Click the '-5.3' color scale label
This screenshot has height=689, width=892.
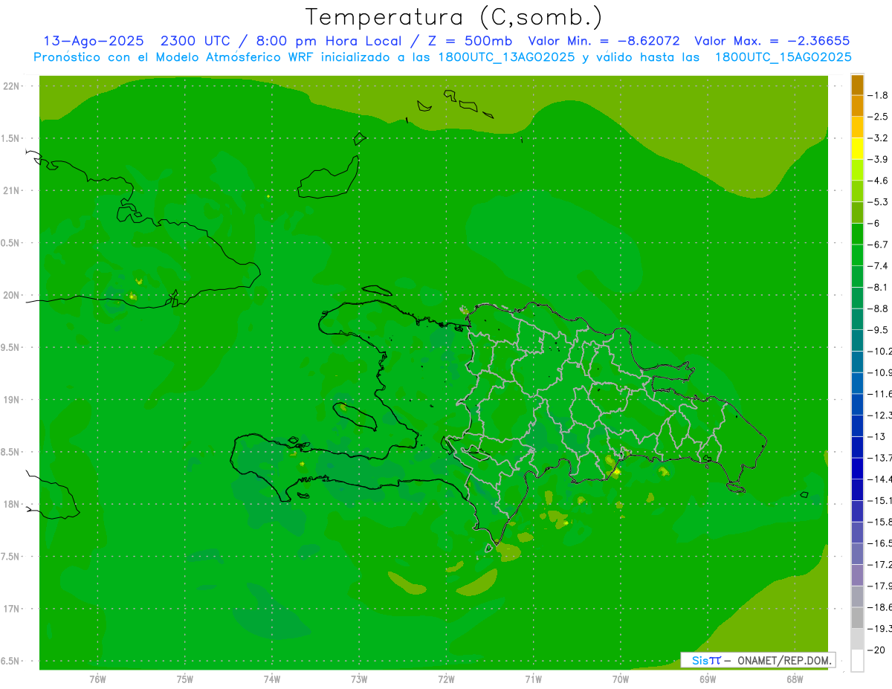[x=878, y=201]
